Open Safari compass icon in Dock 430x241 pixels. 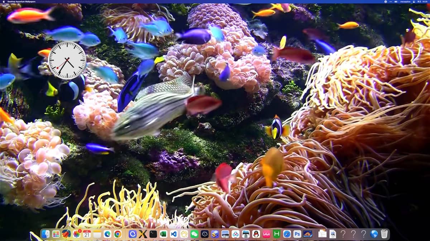click(x=287, y=234)
